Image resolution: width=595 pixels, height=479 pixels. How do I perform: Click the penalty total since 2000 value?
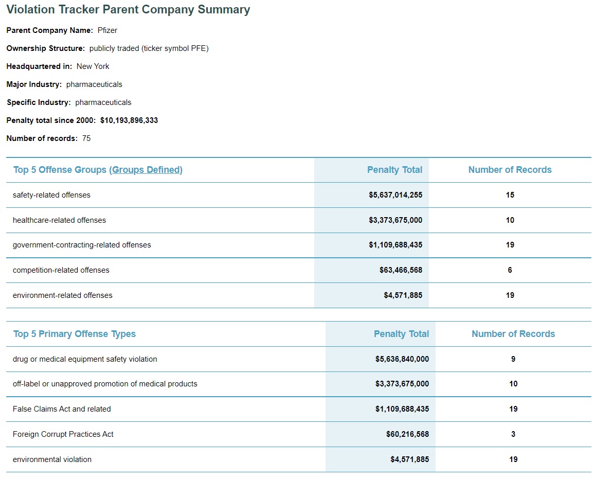tap(129, 120)
